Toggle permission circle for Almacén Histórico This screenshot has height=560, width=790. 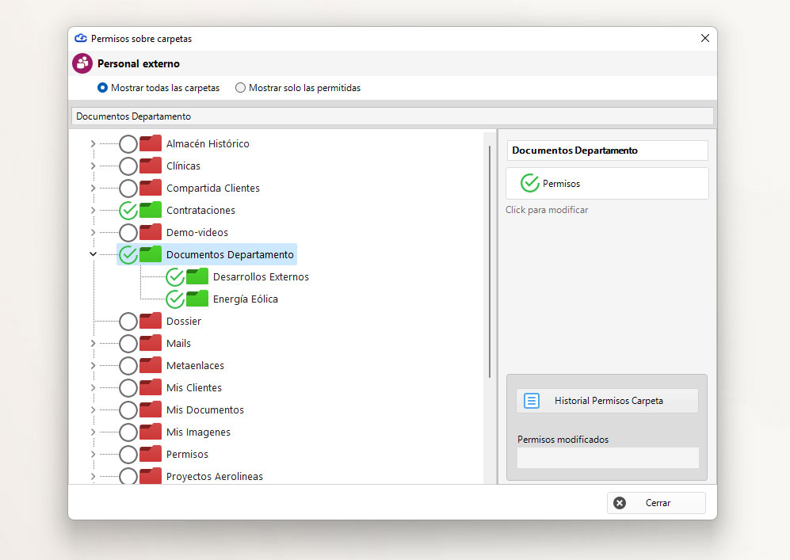pyautogui.click(x=128, y=144)
